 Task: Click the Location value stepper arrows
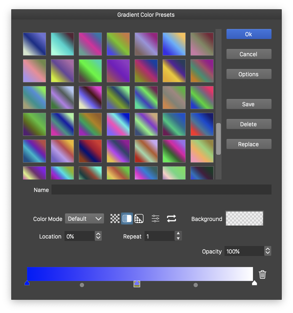(98, 236)
